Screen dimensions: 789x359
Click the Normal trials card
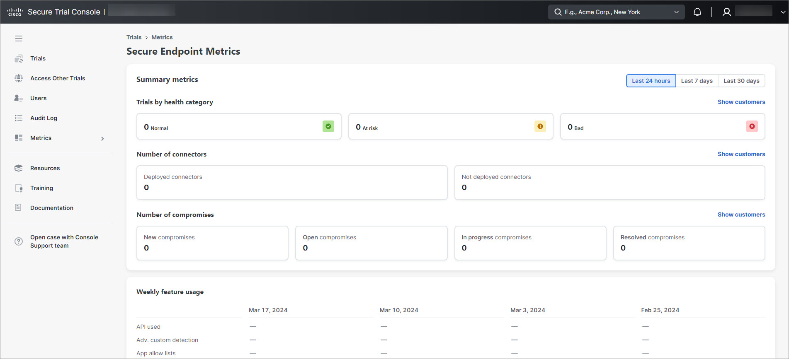[239, 126]
